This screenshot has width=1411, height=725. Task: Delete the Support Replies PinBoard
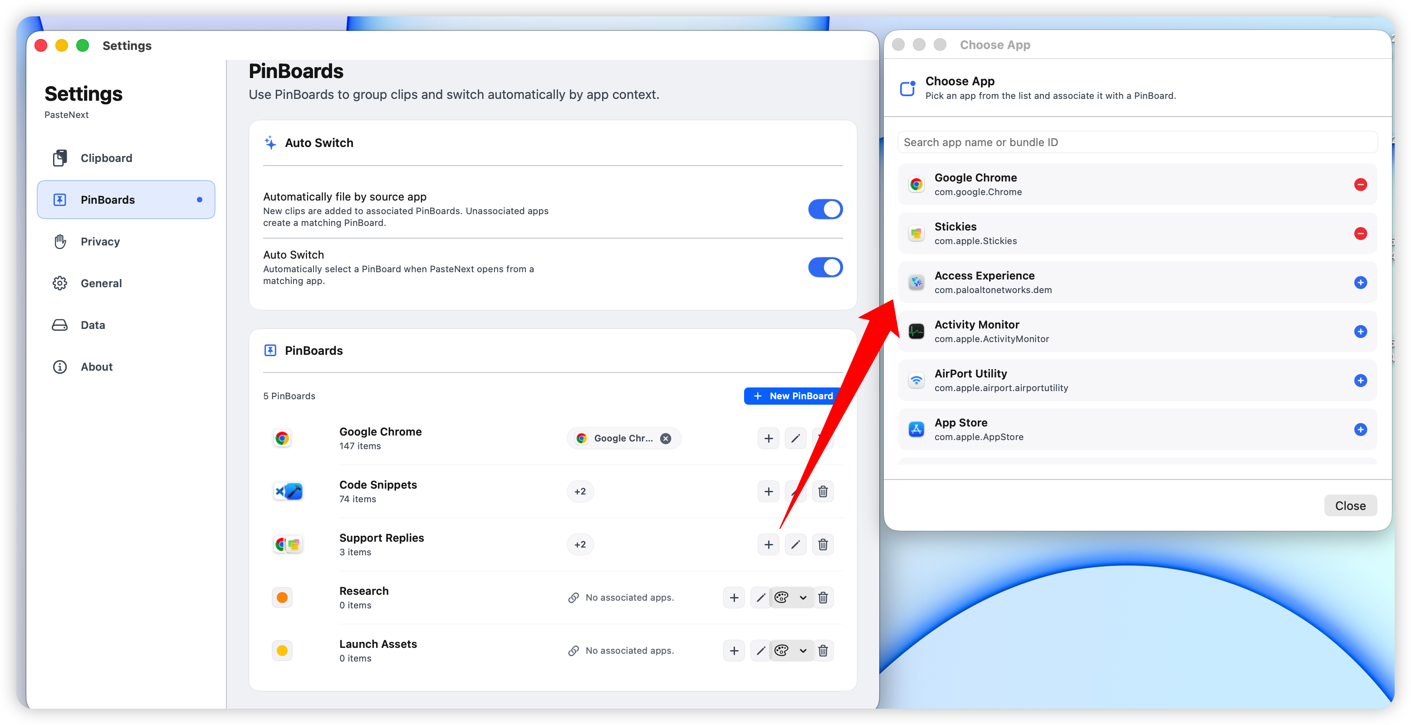pyautogui.click(x=823, y=544)
